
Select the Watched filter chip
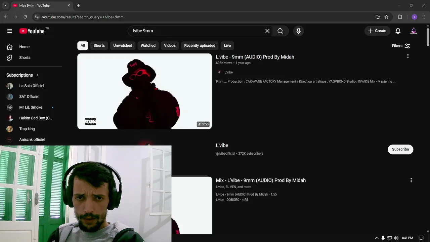[148, 45]
